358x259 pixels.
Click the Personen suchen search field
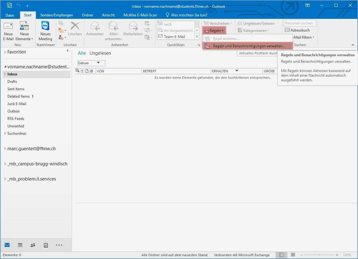click(299, 23)
